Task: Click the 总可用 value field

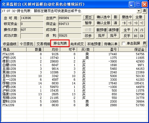Action: pos(32,18)
